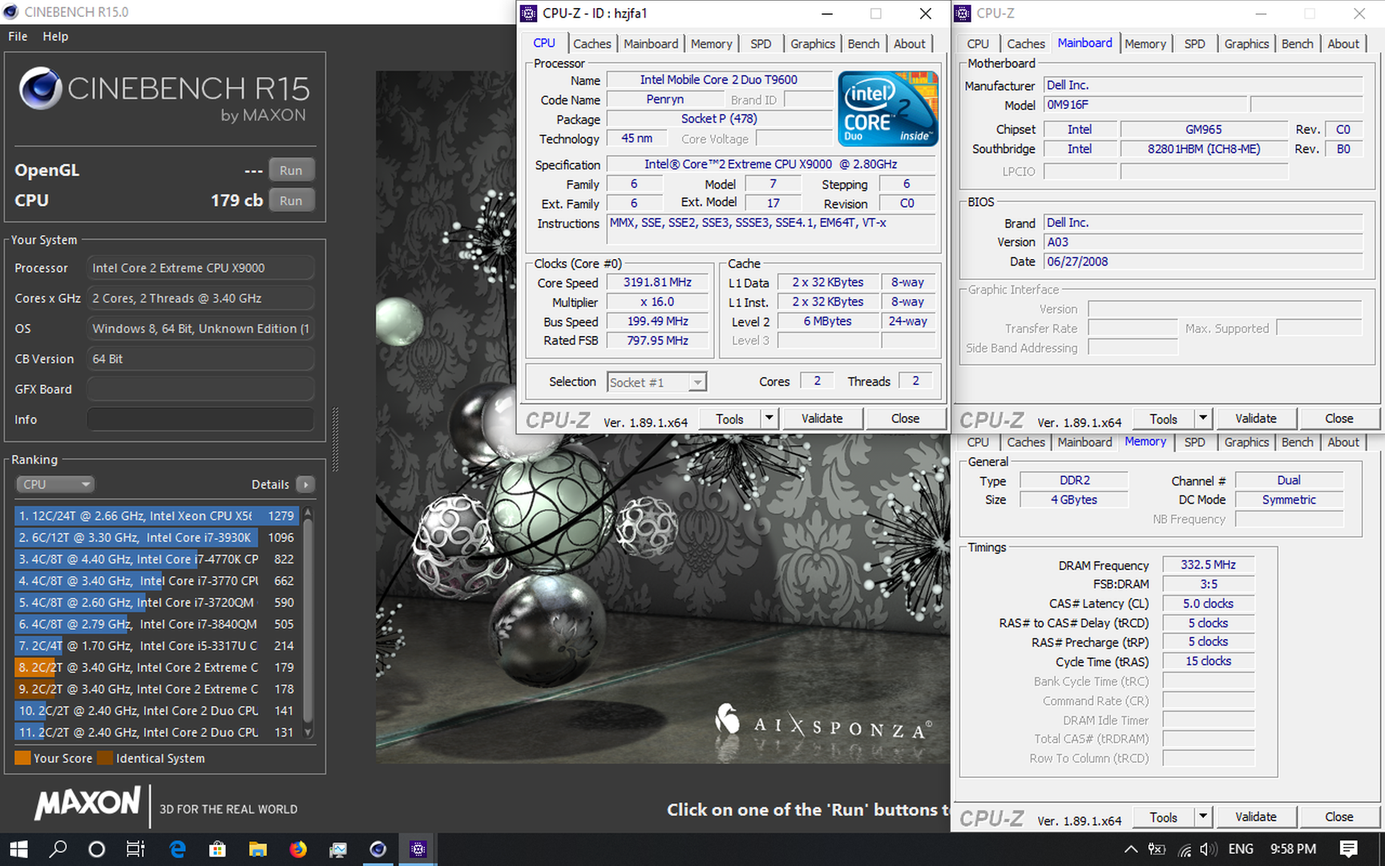
Task: Click CPU-Z hzjfa1 title bar icon
Action: (x=529, y=13)
